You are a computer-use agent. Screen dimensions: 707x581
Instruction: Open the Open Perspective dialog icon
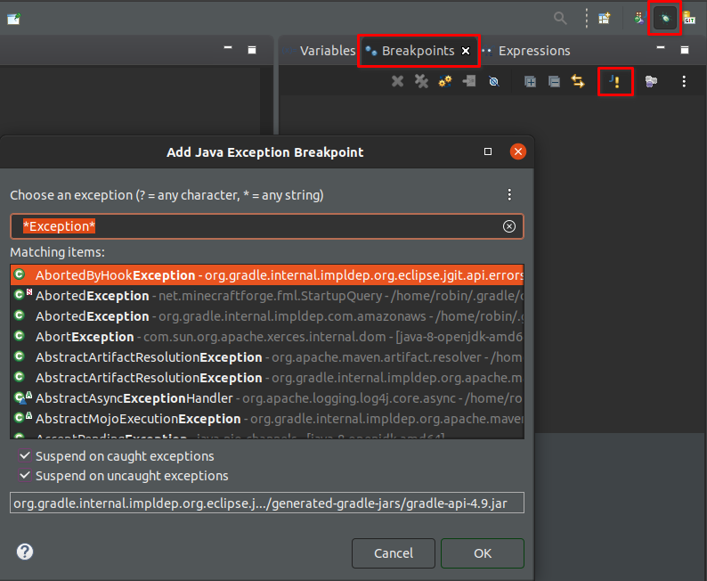tap(605, 18)
